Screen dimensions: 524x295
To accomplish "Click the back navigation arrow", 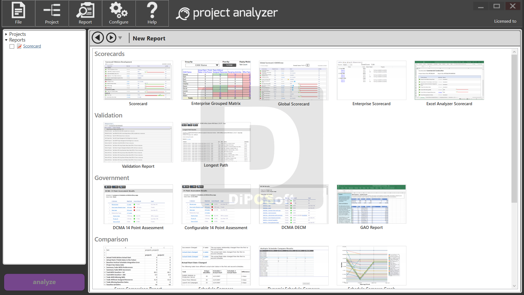I will 98,38.
